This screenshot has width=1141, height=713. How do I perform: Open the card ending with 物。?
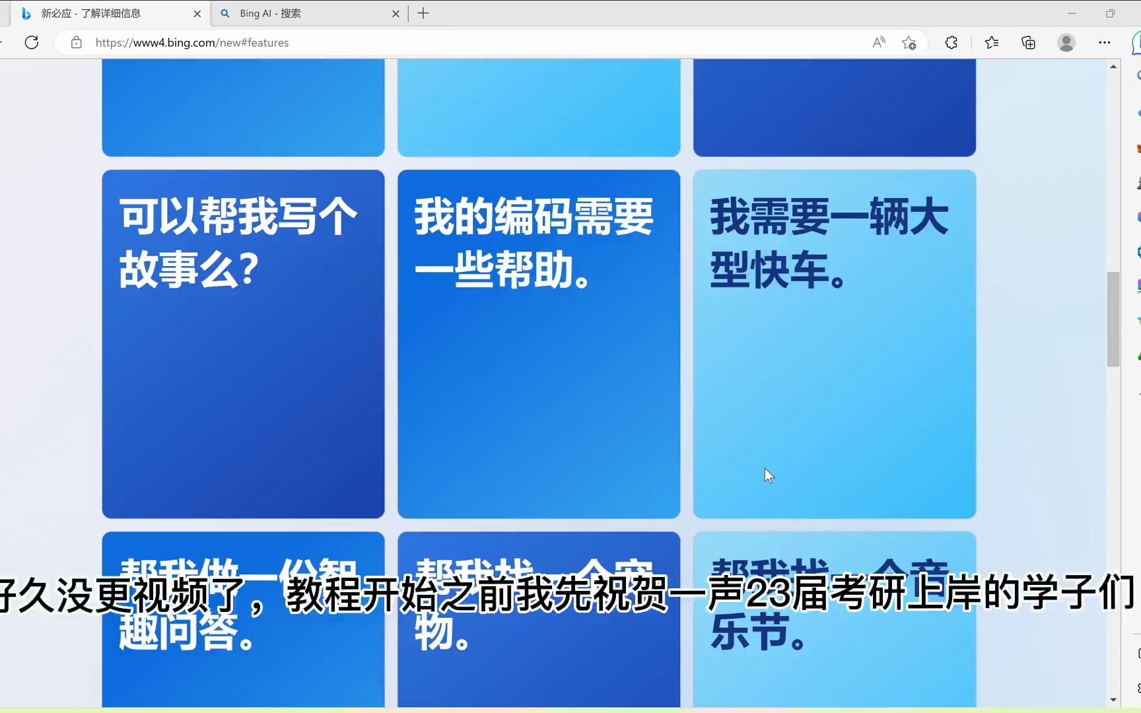[539, 619]
